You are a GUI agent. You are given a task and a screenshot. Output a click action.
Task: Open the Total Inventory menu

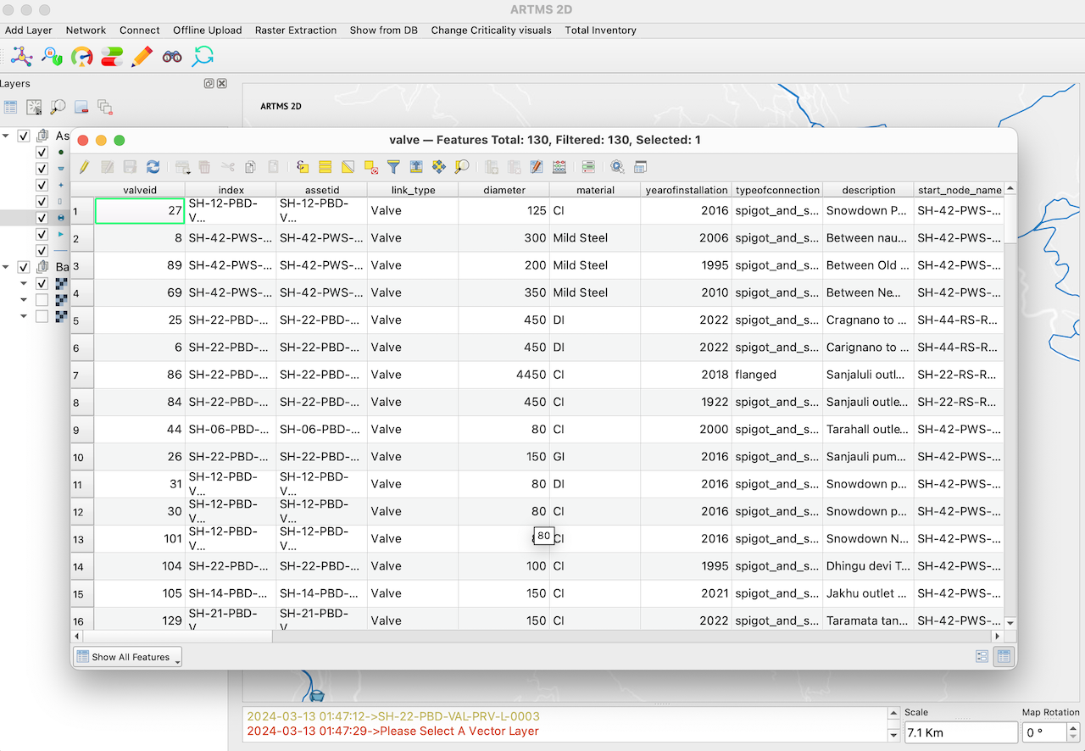pyautogui.click(x=600, y=30)
